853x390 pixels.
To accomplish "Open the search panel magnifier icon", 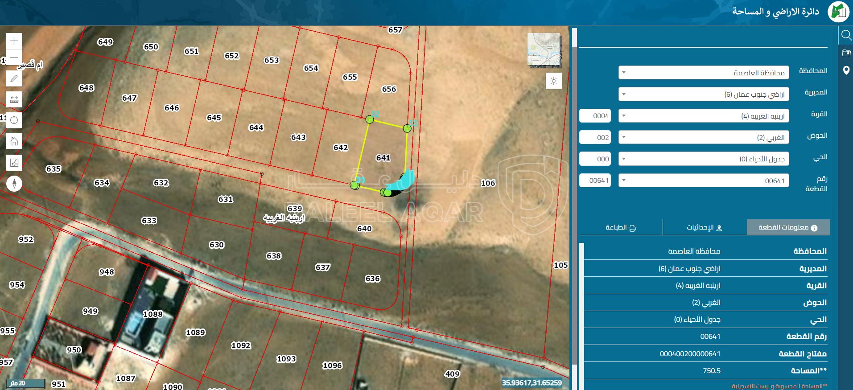I will coord(846,35).
